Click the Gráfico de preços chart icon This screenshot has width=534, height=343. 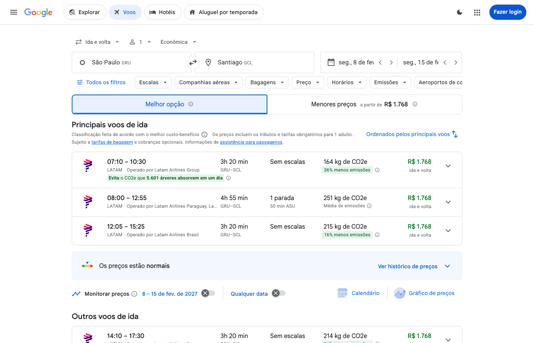400,293
